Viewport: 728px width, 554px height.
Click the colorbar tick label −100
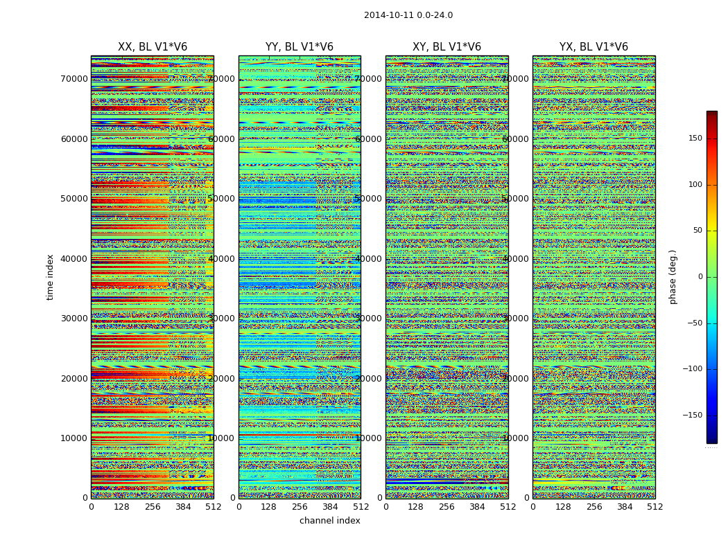click(x=691, y=369)
